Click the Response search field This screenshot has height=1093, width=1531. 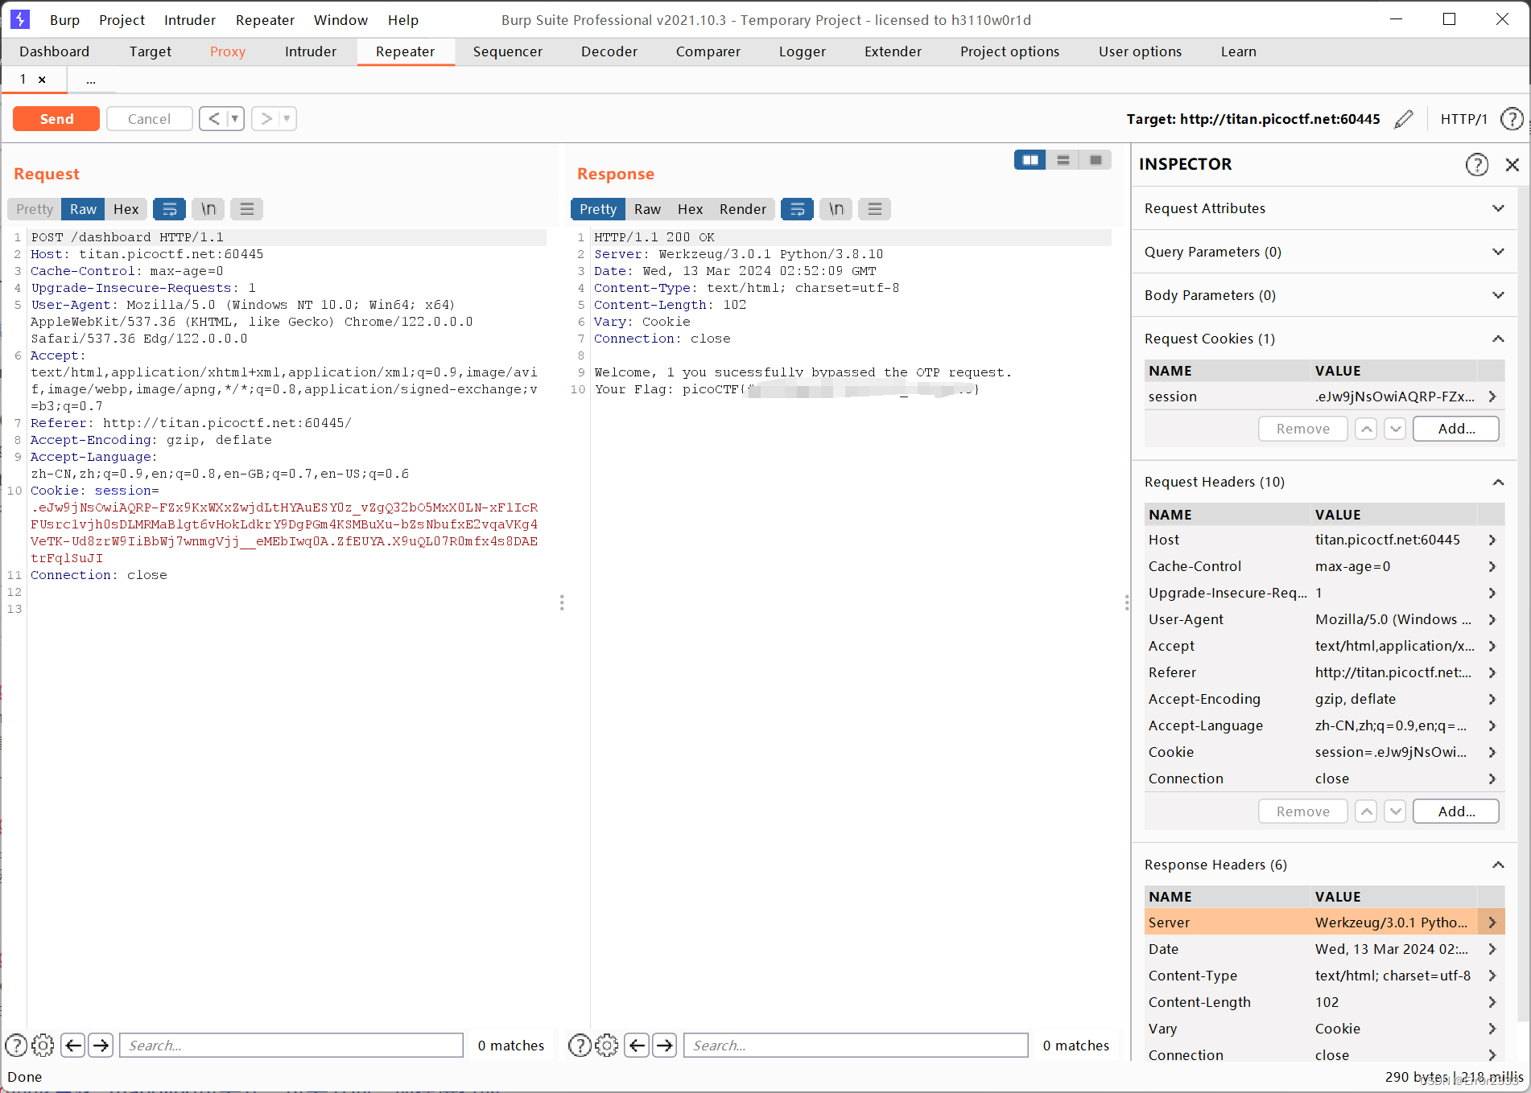tap(855, 1045)
